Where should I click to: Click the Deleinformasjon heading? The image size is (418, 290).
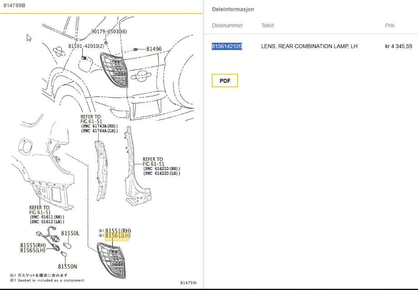pos(233,10)
